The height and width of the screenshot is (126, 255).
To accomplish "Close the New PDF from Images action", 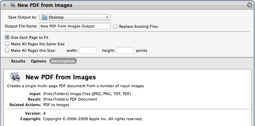I will click(250, 5).
